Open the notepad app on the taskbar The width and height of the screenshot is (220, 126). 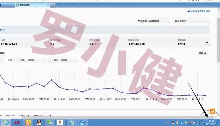pos(72,123)
